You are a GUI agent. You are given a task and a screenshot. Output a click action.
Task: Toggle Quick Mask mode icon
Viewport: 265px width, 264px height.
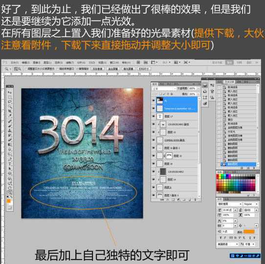tap(10, 208)
